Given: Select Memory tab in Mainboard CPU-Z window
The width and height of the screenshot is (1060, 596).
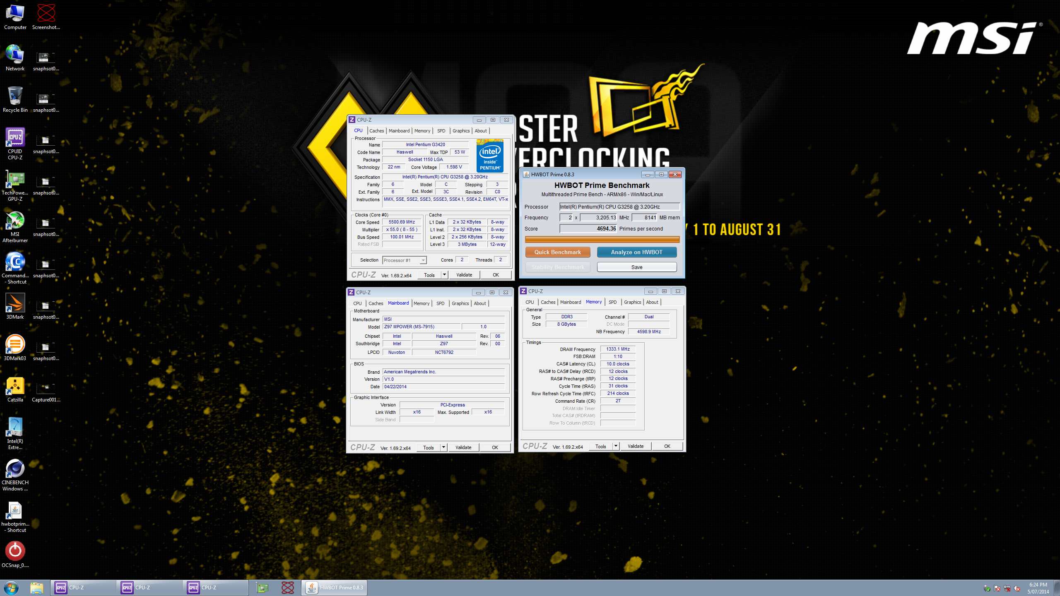Looking at the screenshot, I should point(422,303).
